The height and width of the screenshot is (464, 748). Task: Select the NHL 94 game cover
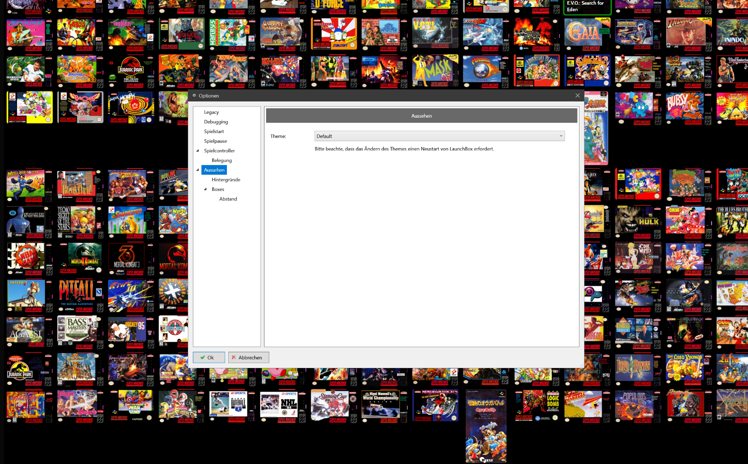point(283,407)
